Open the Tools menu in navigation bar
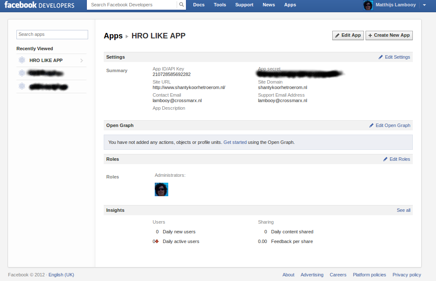This screenshot has height=281, width=436. (220, 5)
